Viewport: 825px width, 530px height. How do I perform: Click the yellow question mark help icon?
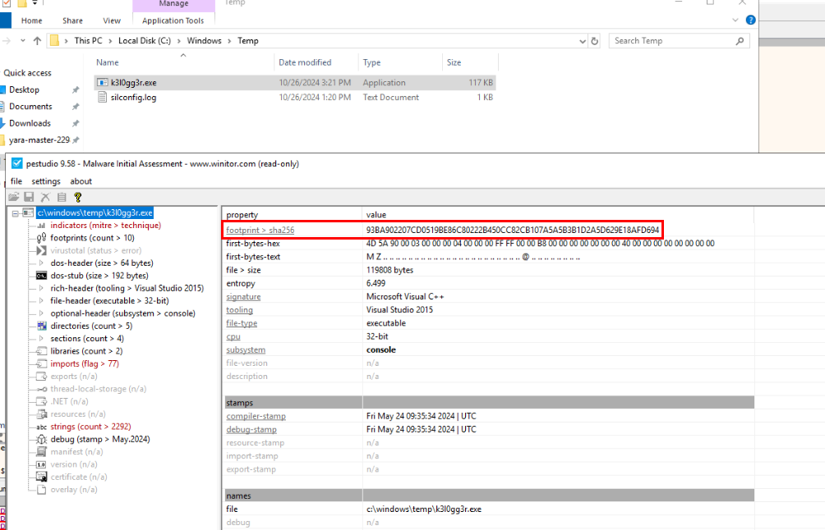78,197
